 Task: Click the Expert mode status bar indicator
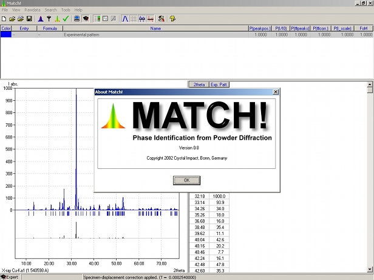10,277
